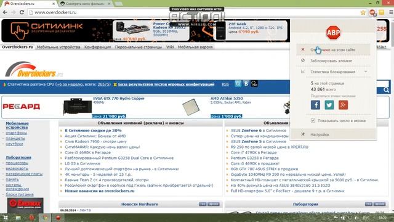
Task: Open File Explorer from taskbar
Action: (x=18, y=218)
